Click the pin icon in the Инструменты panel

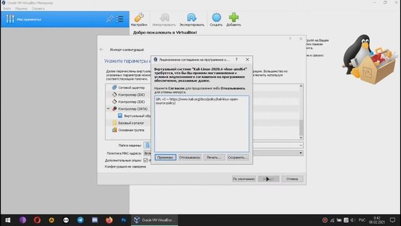pyautogui.click(x=110, y=19)
